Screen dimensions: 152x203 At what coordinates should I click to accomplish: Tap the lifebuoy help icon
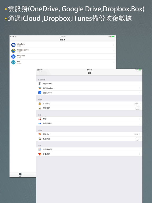tap(40, 119)
